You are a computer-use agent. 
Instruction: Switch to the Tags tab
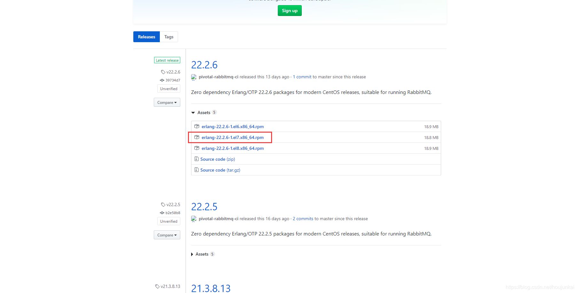(169, 37)
